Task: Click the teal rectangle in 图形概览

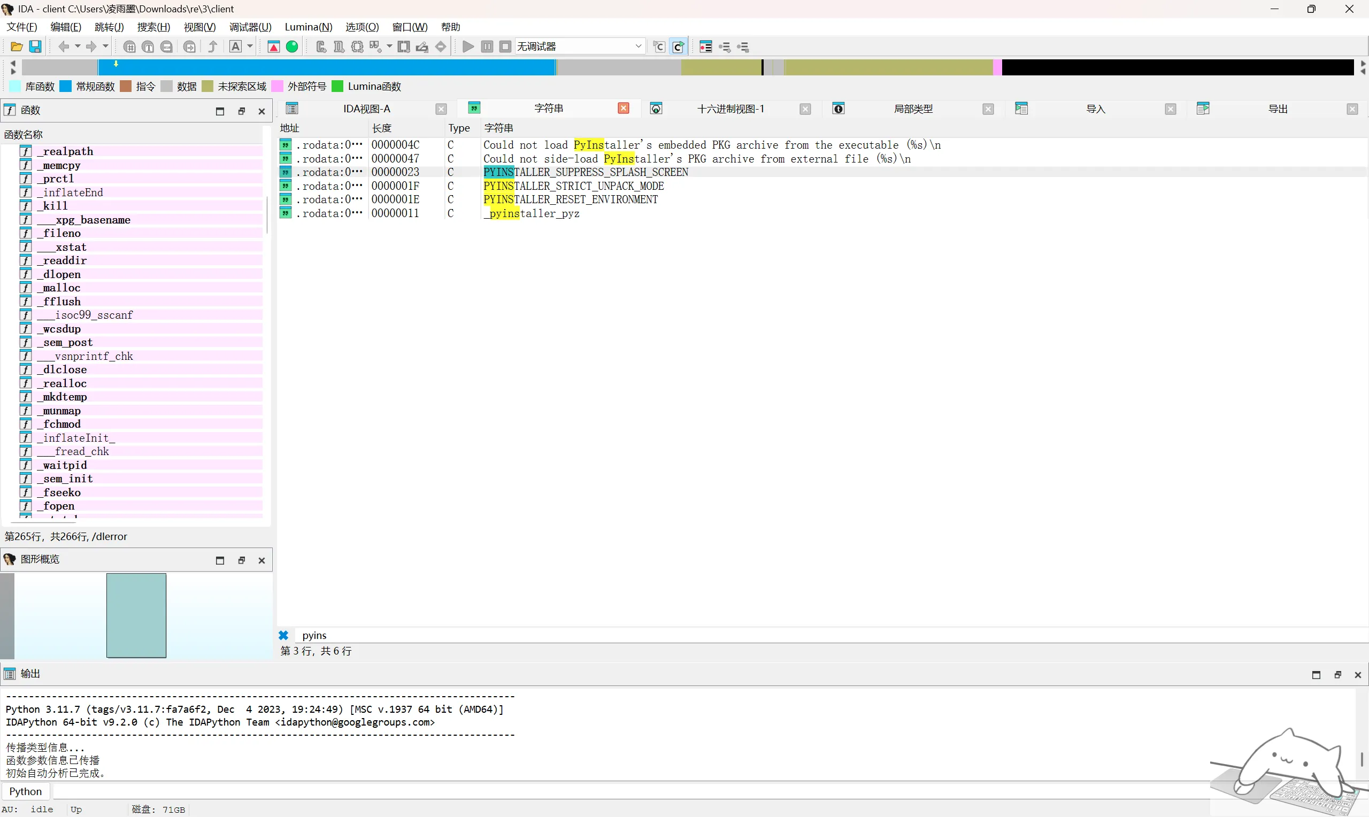Action: click(136, 615)
